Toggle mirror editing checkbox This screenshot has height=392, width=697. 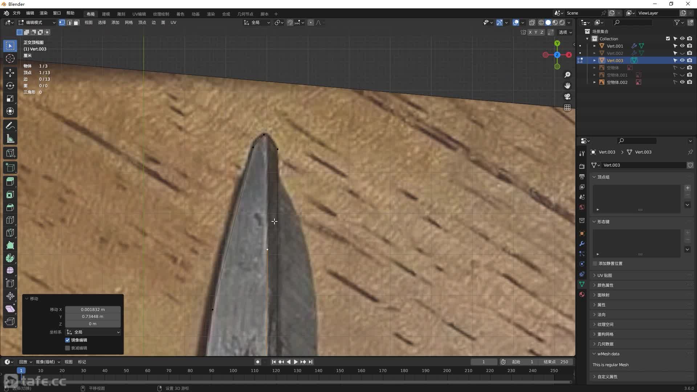coord(68,340)
